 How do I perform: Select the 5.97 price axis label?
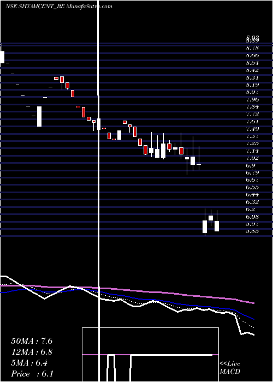[252, 224]
